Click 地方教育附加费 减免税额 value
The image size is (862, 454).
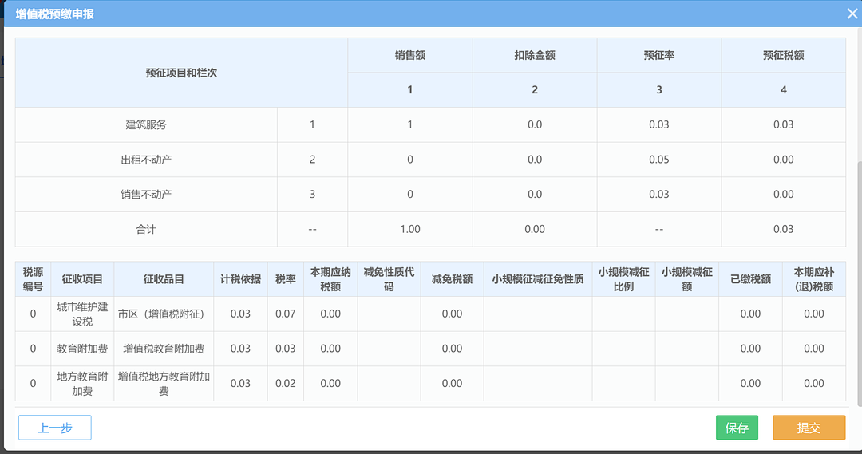click(452, 384)
